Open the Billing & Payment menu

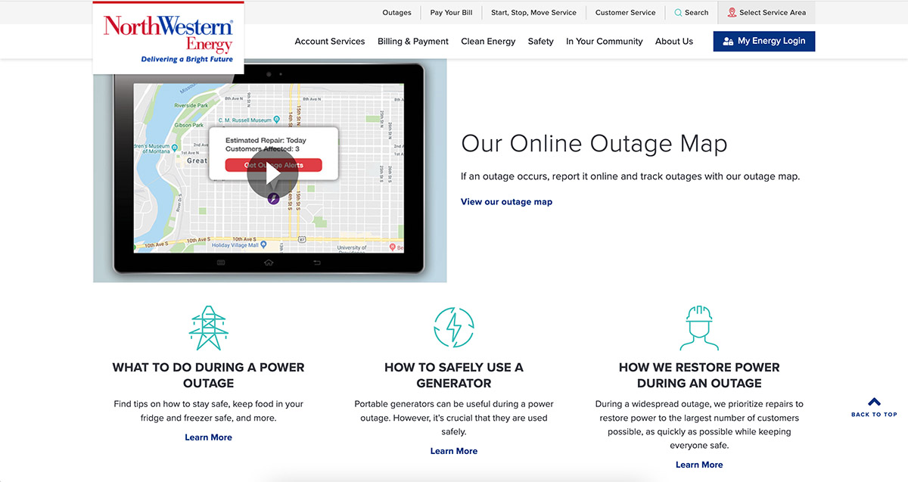click(412, 41)
